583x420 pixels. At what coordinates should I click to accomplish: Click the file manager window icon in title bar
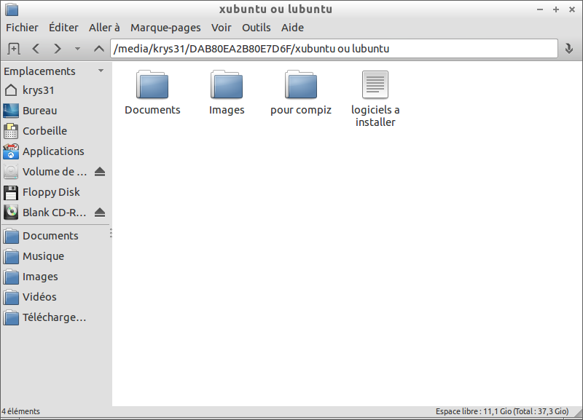(x=12, y=9)
